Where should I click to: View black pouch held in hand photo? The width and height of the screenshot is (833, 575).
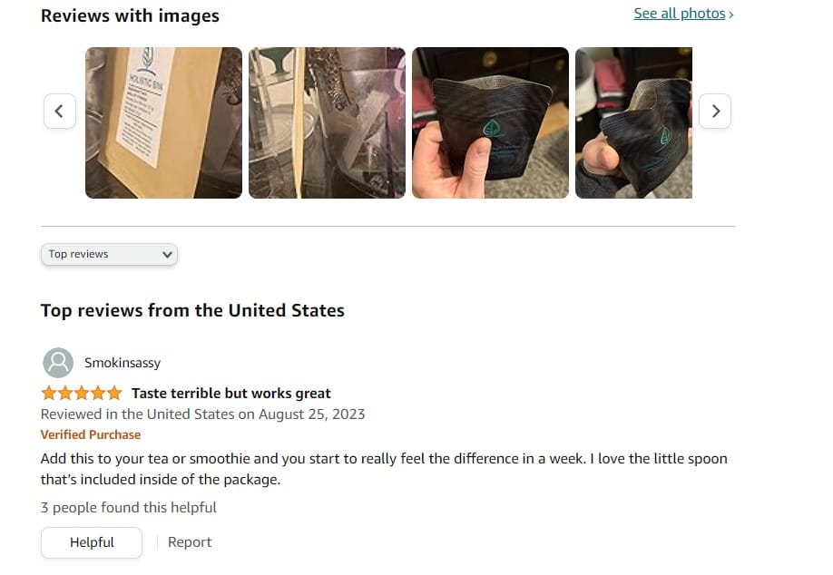pos(490,122)
